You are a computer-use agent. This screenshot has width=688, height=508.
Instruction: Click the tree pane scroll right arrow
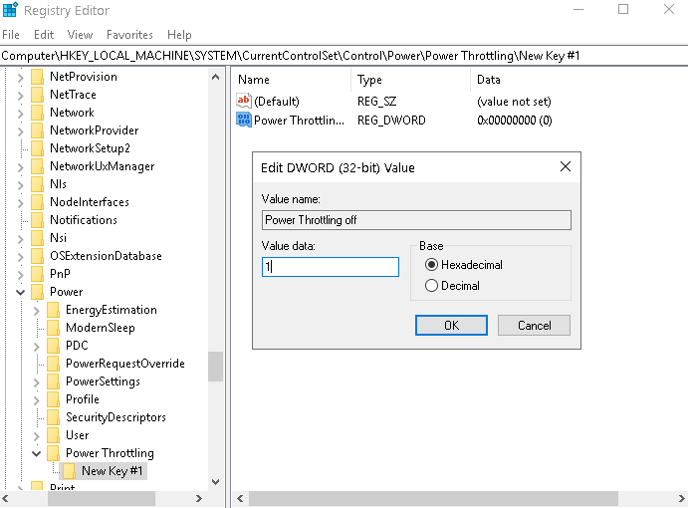point(199,498)
